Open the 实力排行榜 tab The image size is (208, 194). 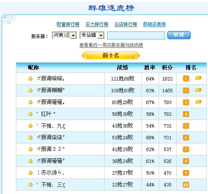(x=97, y=24)
